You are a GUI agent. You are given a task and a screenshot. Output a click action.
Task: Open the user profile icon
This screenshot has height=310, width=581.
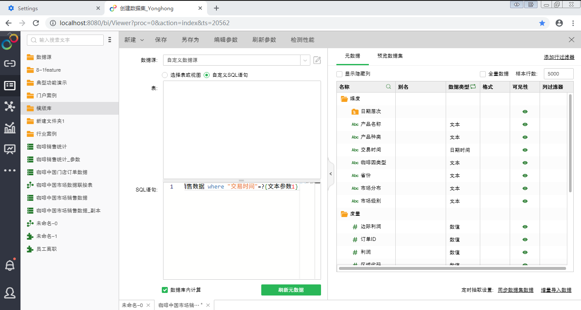click(x=10, y=293)
